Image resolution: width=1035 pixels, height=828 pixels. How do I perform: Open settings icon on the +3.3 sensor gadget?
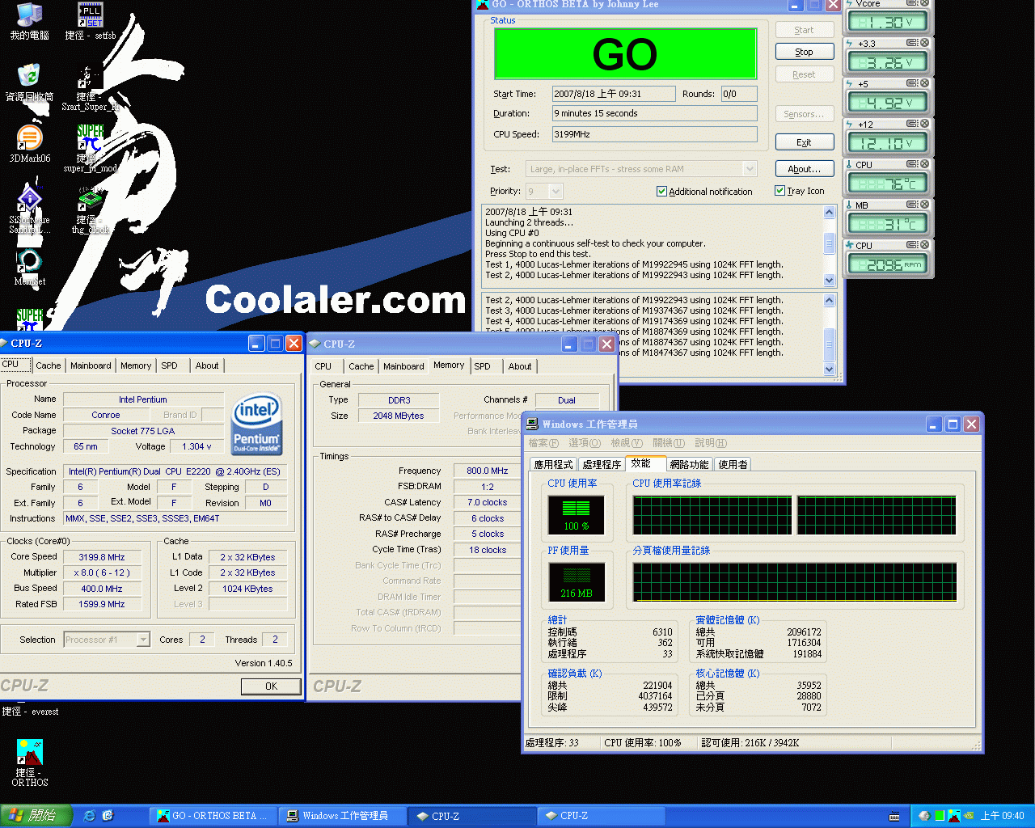912,43
